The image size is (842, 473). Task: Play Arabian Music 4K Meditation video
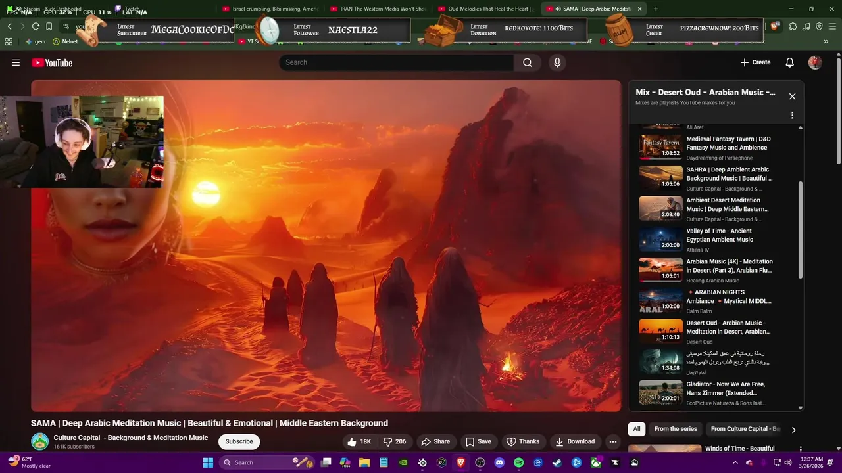click(705, 270)
